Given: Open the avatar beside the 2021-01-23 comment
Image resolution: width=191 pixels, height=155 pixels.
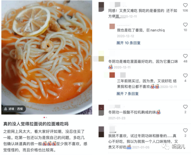Looking at the screenshot, I should [101, 110].
